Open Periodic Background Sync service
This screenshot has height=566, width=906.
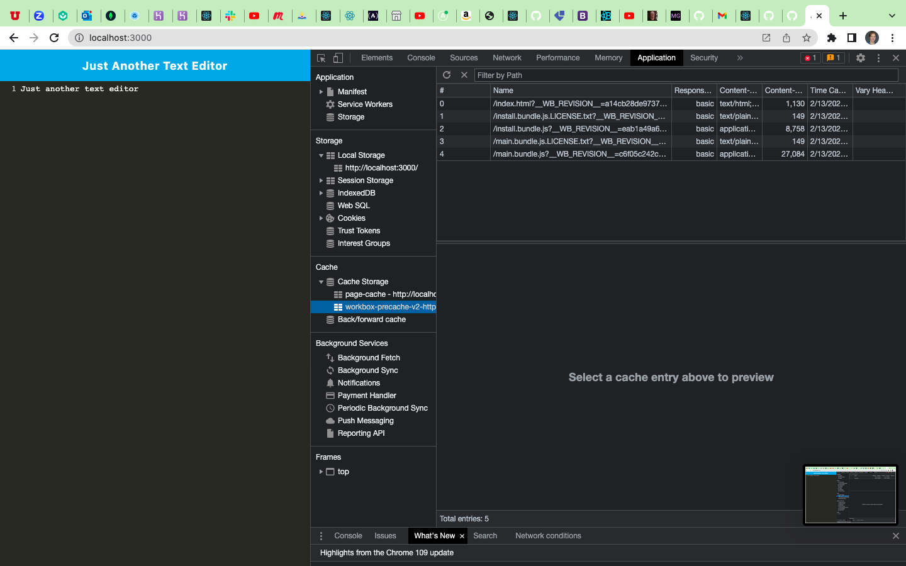click(383, 408)
